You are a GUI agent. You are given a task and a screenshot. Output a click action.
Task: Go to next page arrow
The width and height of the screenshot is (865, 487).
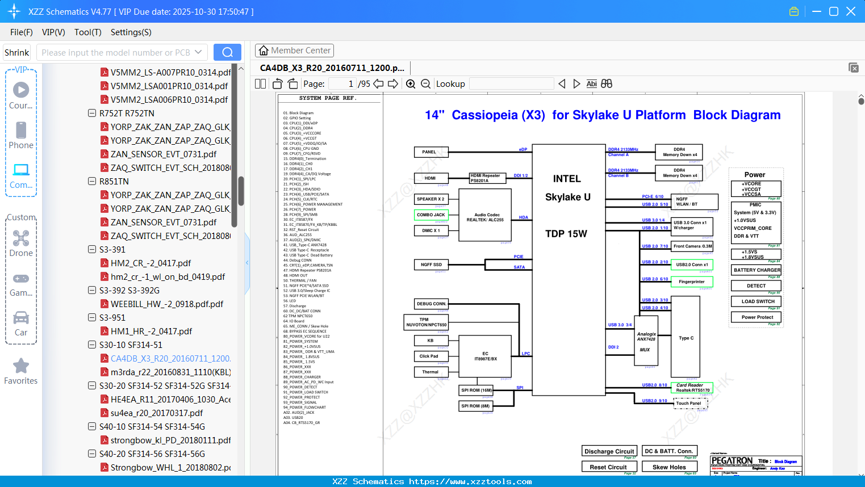click(x=393, y=84)
